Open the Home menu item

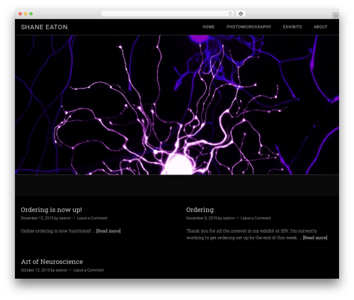208,27
